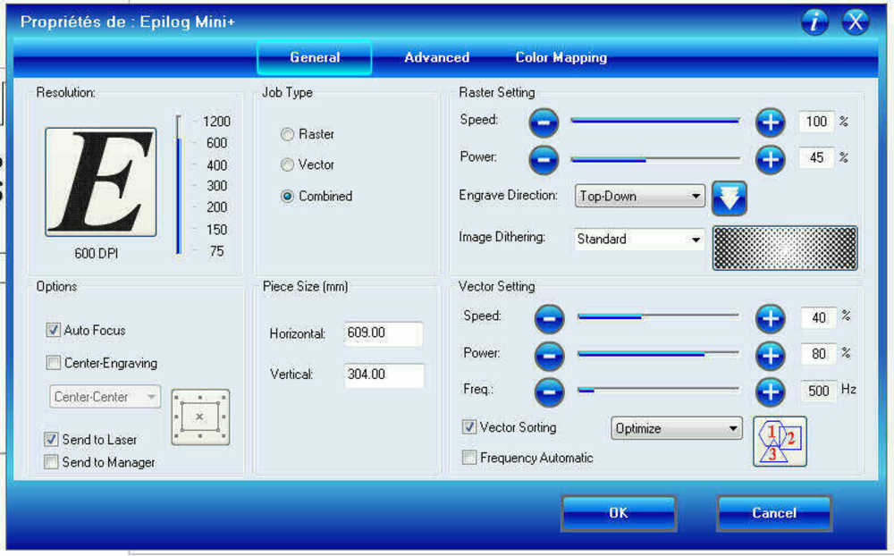Toggle the Auto Focus checkbox
The image size is (894, 556).
coord(53,330)
